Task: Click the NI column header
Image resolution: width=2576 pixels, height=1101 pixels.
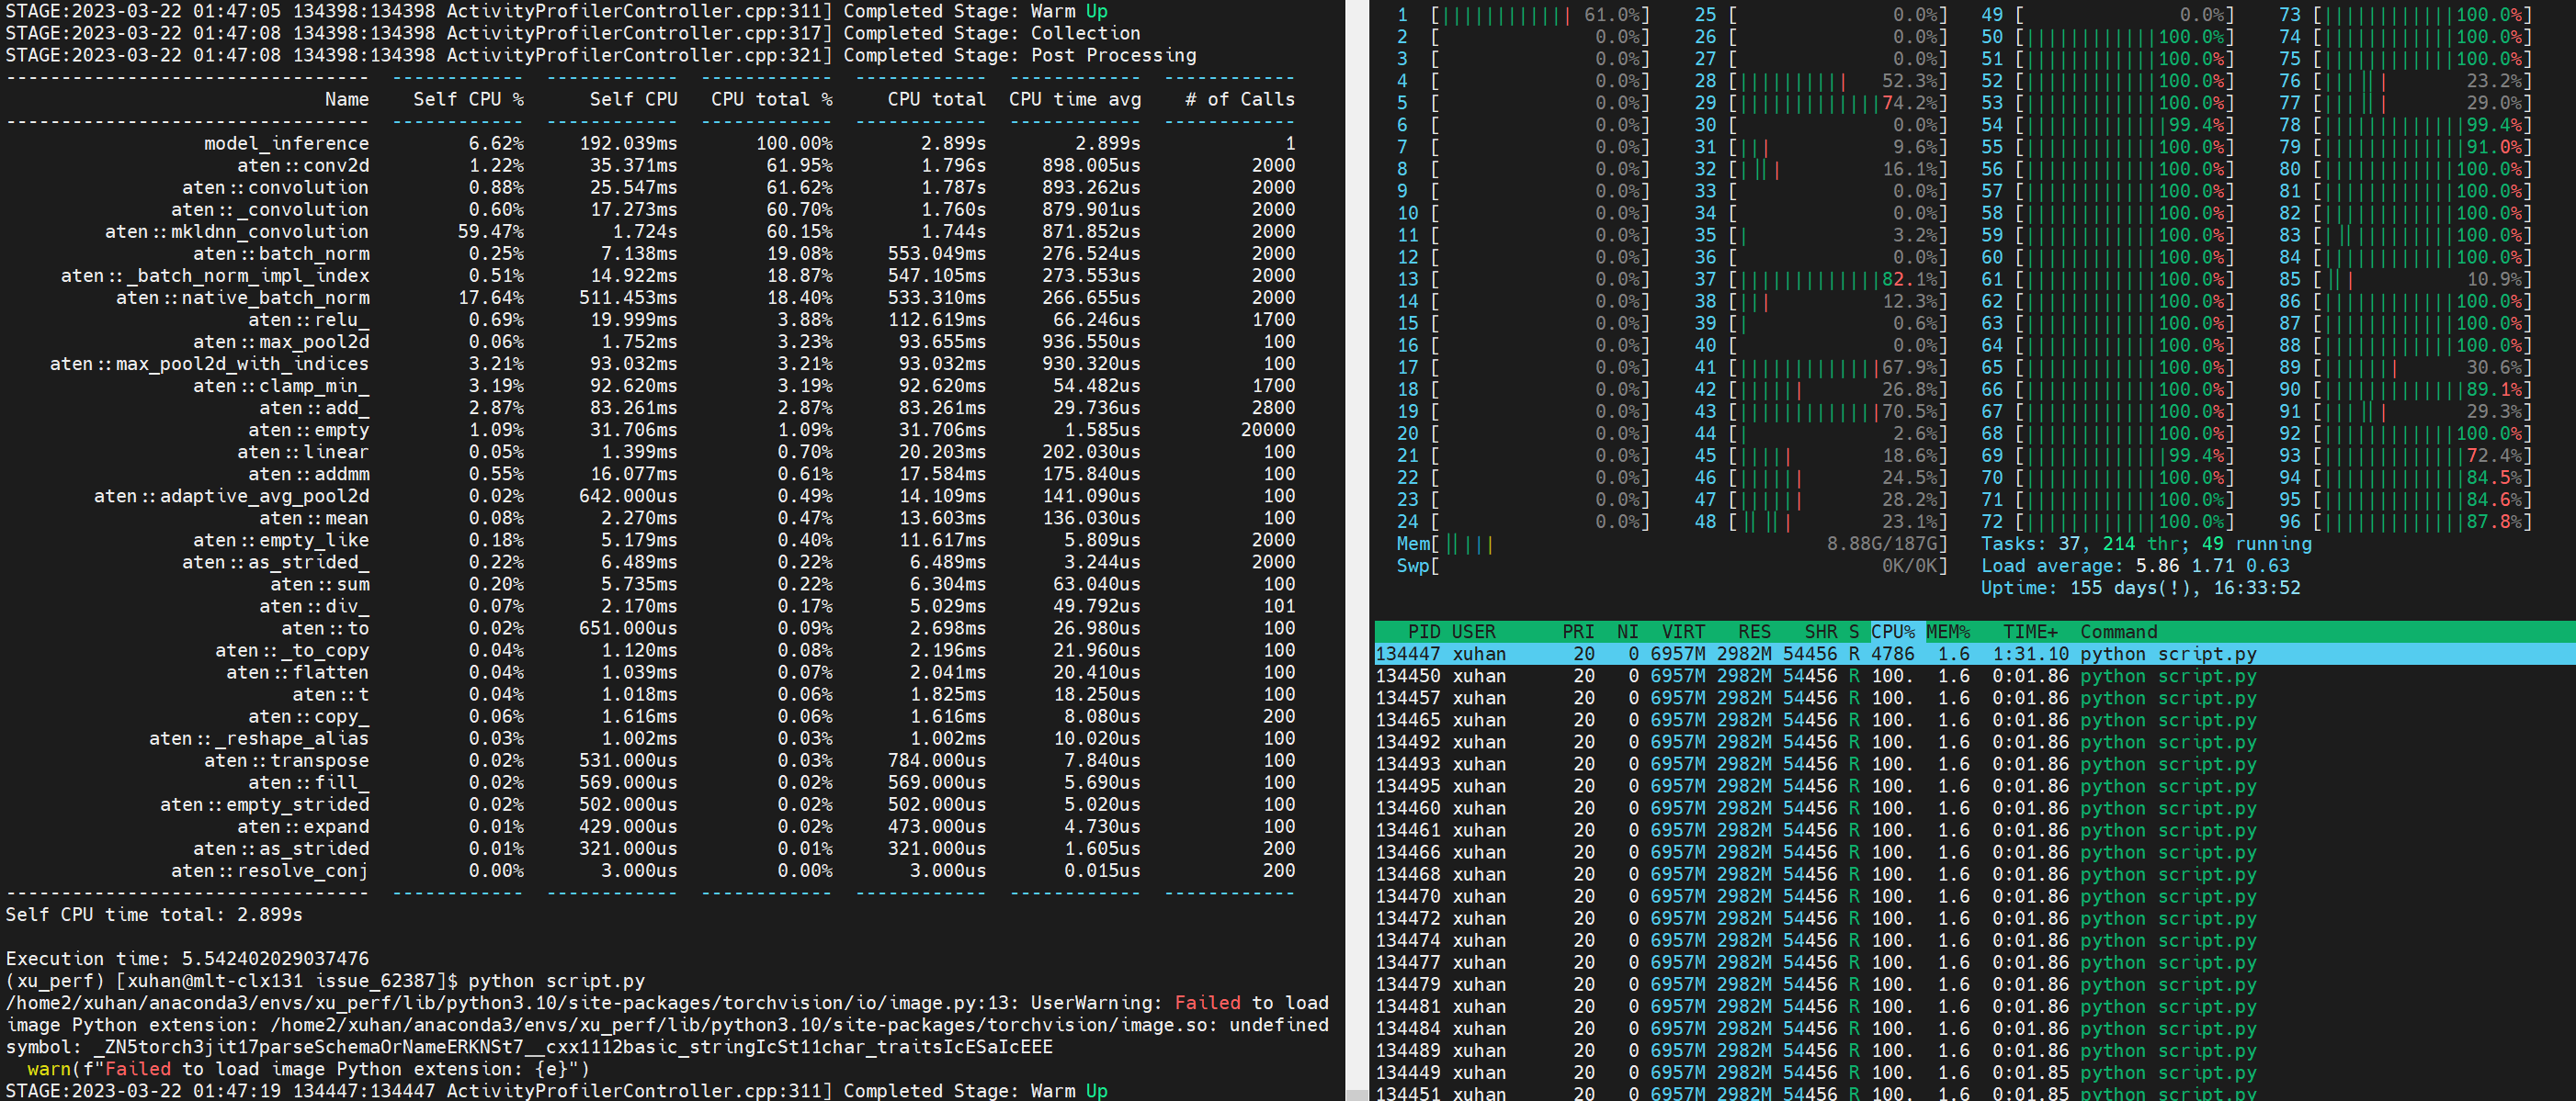Action: [1628, 632]
